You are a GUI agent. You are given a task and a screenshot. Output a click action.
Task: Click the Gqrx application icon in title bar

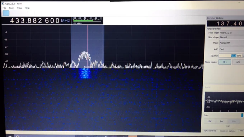3,4
